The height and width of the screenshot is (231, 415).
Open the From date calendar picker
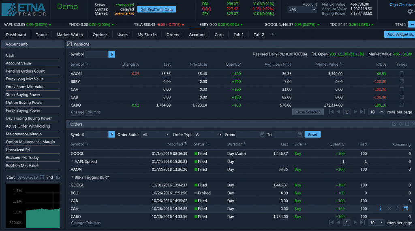tap(262, 135)
